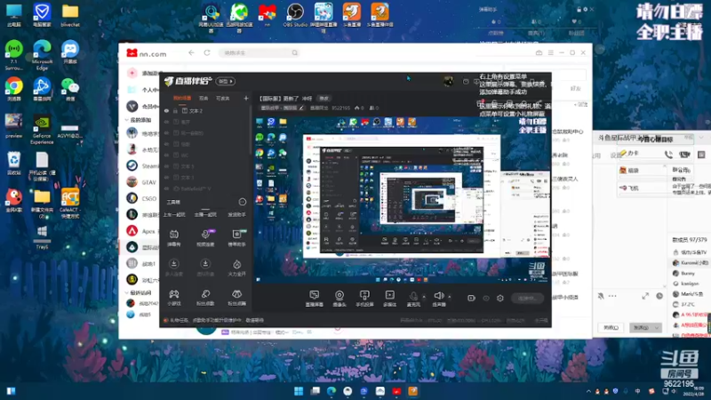711x400 pixels.
Task: Edit the stream category pencil icon
Action: click(x=301, y=108)
